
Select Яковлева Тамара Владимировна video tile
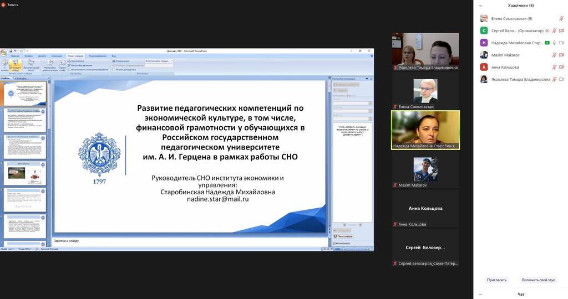(x=425, y=51)
